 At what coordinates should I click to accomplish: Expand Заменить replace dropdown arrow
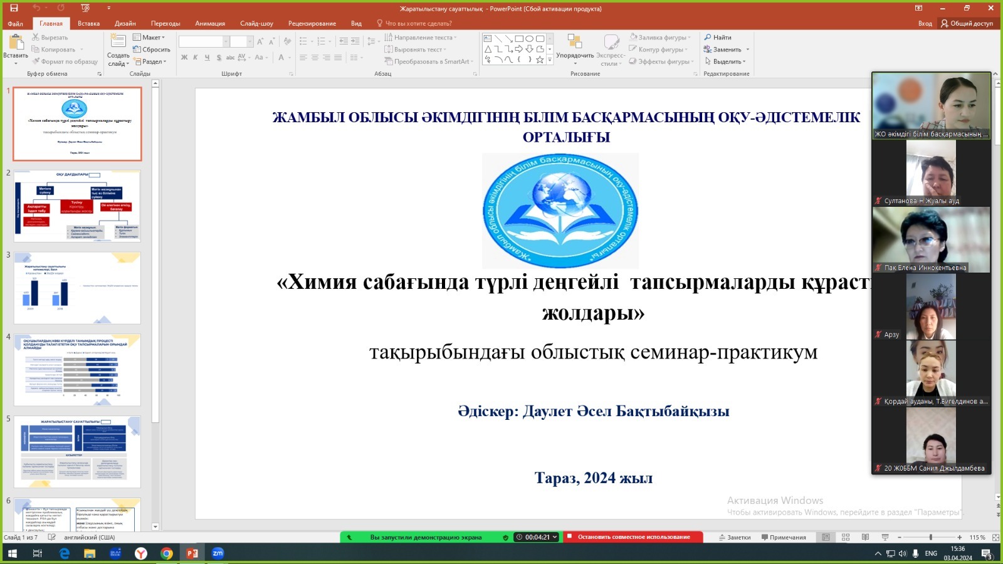747,50
